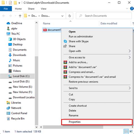Expand the Give access to submenu arrow
The height and width of the screenshot is (134, 134).
click(x=130, y=57)
